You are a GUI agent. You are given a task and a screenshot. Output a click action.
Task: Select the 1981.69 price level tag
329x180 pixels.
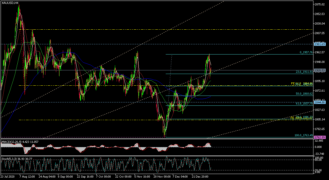tap(319, 44)
